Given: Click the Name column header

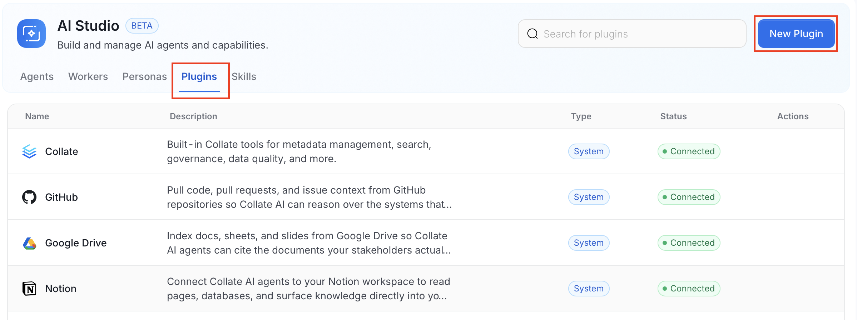Looking at the screenshot, I should pyautogui.click(x=37, y=116).
